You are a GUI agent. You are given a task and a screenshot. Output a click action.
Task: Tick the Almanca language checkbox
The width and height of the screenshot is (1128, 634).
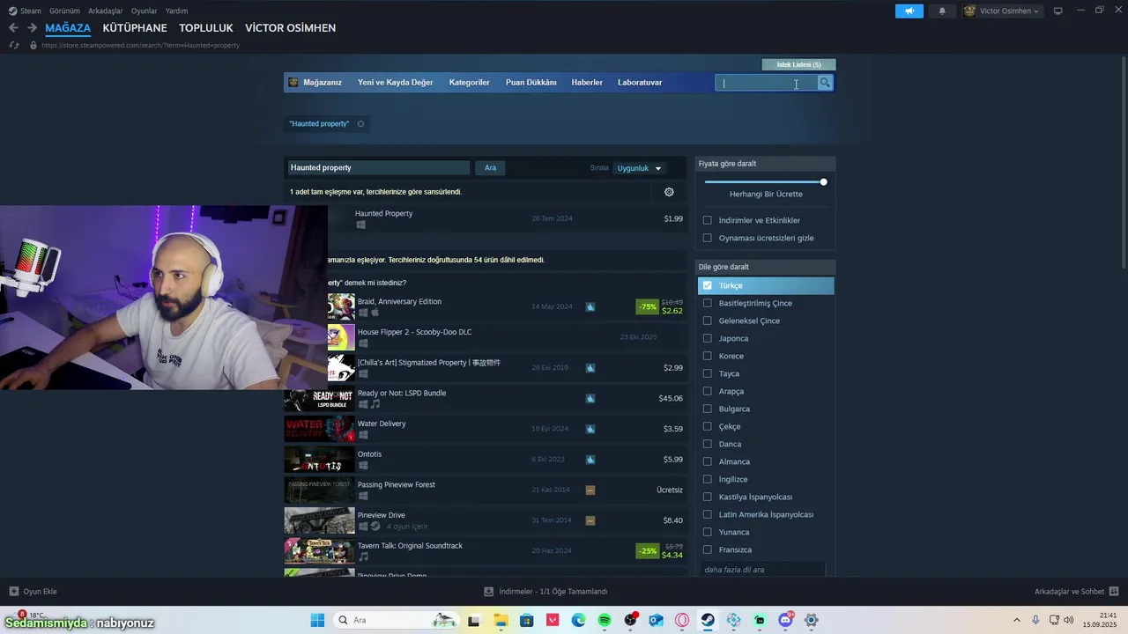(x=707, y=461)
